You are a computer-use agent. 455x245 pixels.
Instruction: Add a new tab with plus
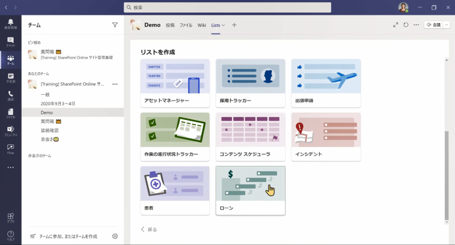click(x=234, y=25)
